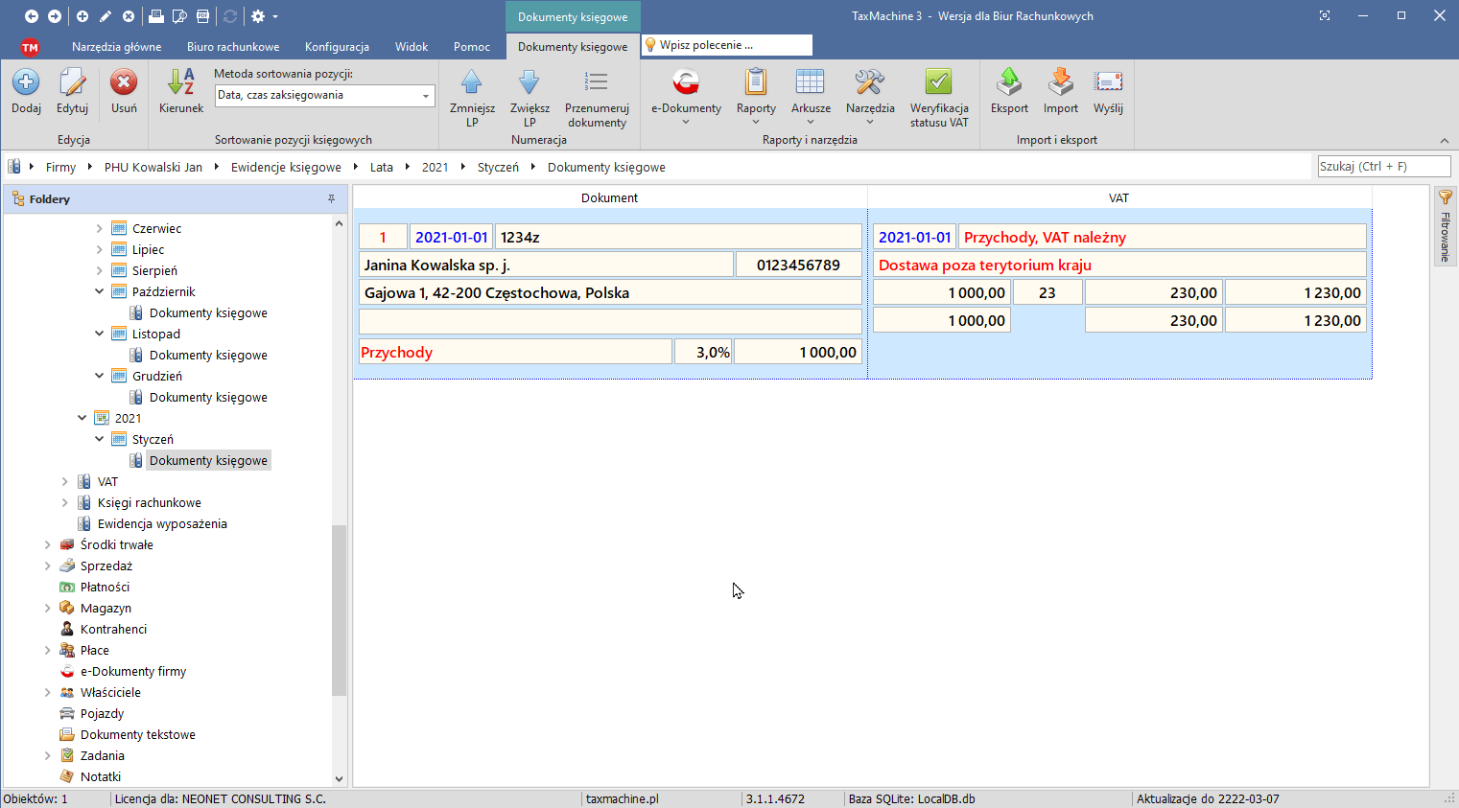The image size is (1459, 808).
Task: Expand the Środki trwałe folder
Action: pos(48,544)
